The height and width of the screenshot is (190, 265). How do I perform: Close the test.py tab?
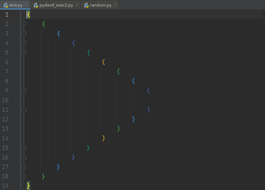[x=26, y=5]
